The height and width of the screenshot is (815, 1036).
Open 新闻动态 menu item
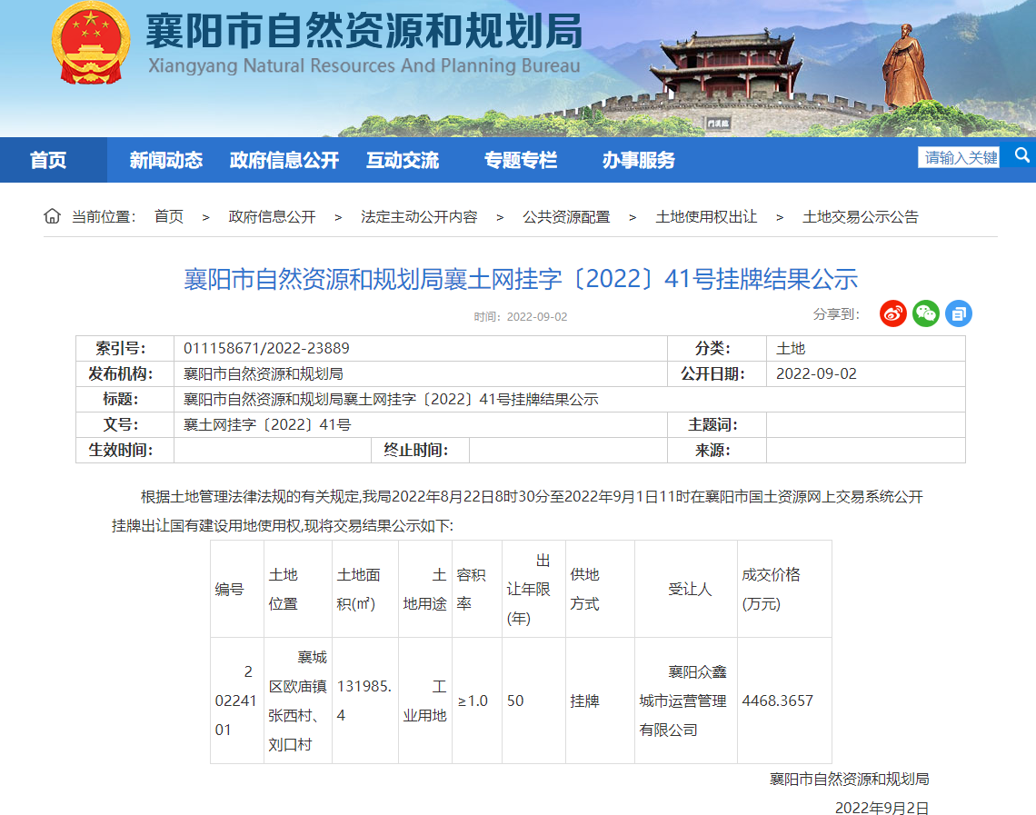[165, 160]
